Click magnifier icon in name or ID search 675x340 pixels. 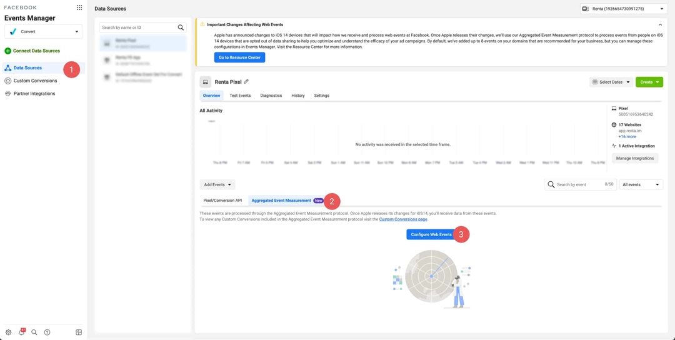click(x=181, y=27)
